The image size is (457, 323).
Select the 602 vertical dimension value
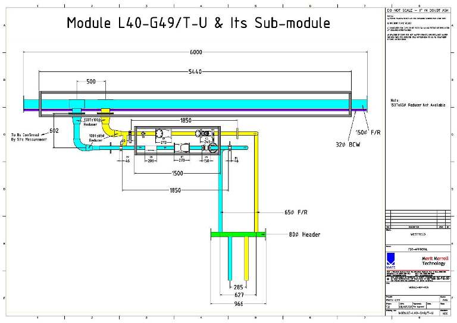[x=54, y=130]
